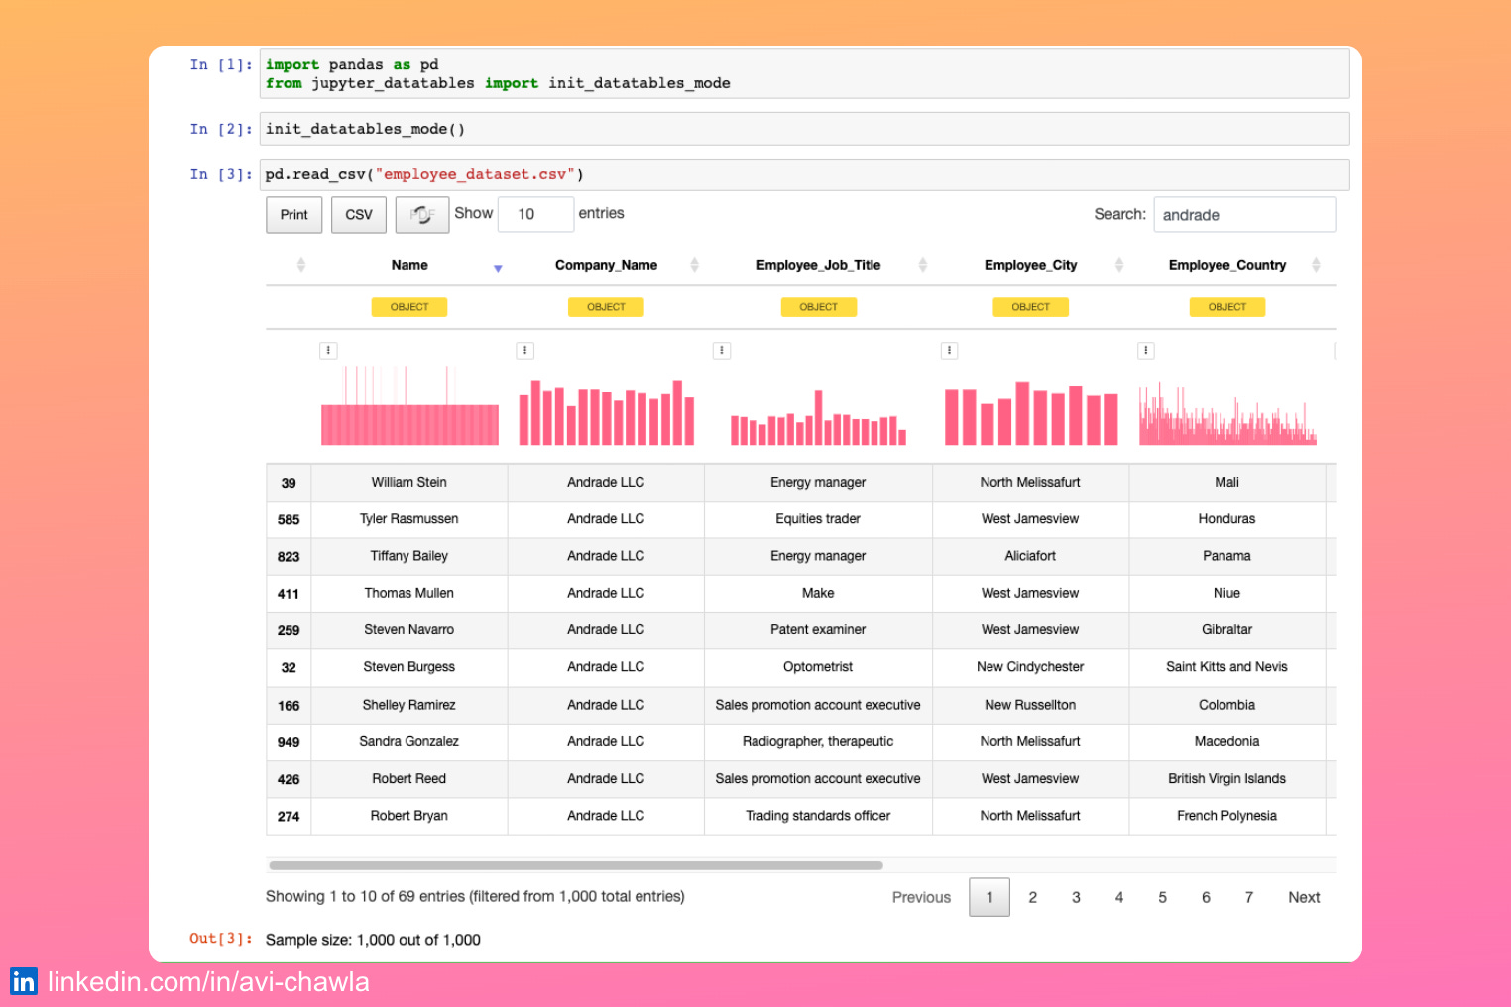Open the kebab menu above the Name histogram
This screenshot has height=1007, width=1511.
click(x=328, y=350)
